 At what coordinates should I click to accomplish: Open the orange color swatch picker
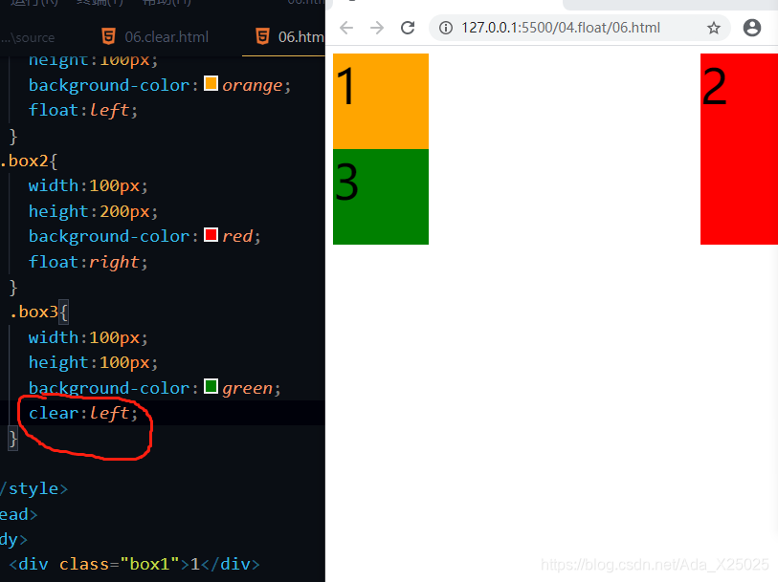click(x=211, y=83)
